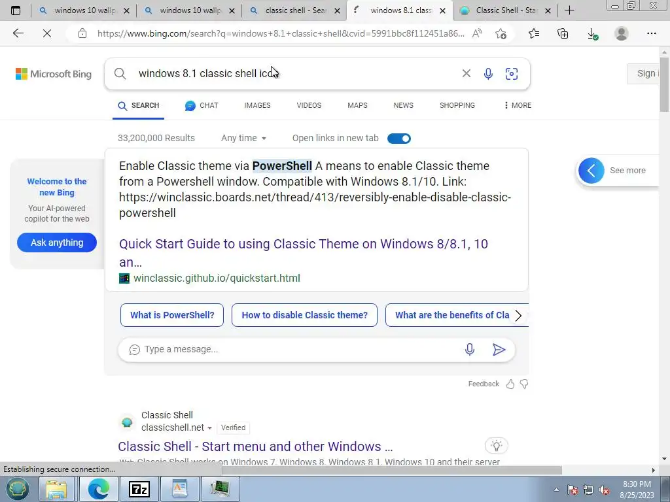This screenshot has width=670, height=502.
Task: Stop loading the page
Action: [x=47, y=33]
